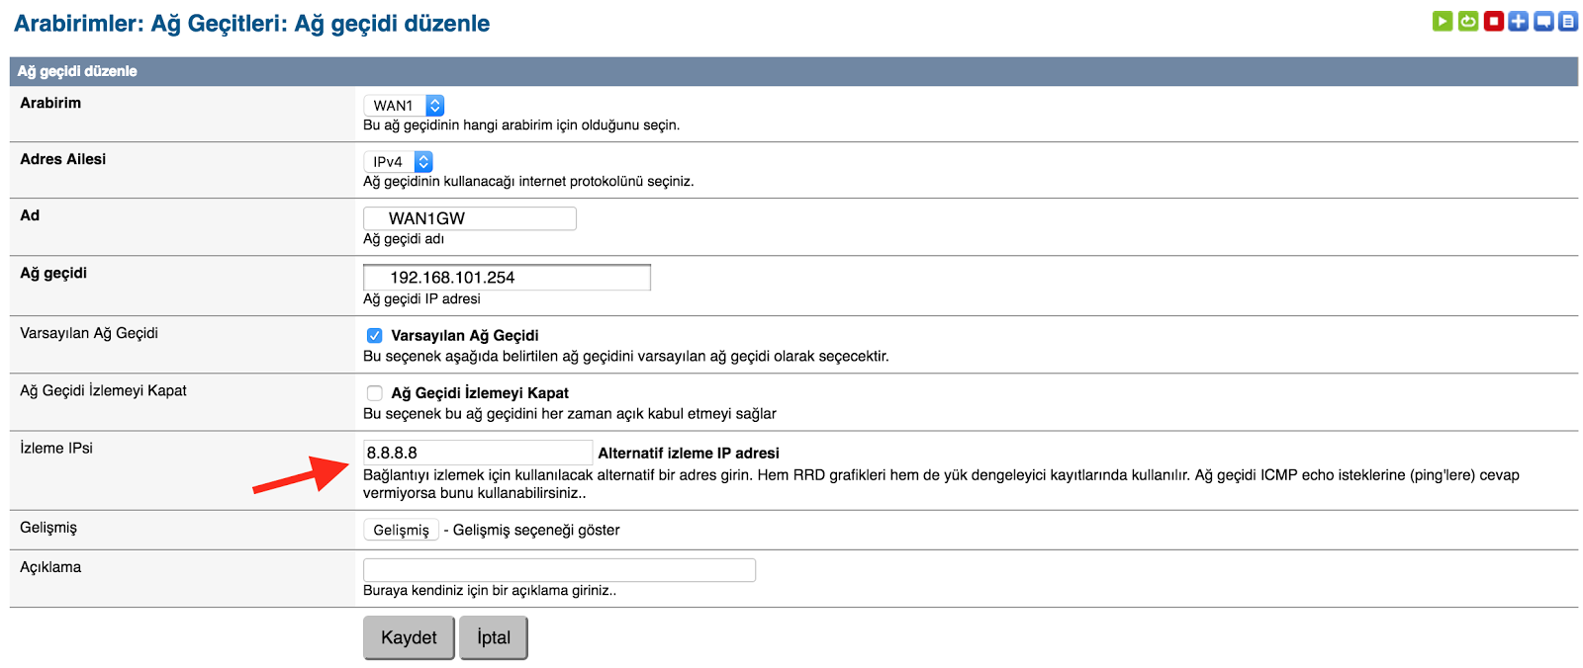1583x668 pixels.
Task: Click the Ad field containing WAN1GW
Action: click(x=470, y=218)
